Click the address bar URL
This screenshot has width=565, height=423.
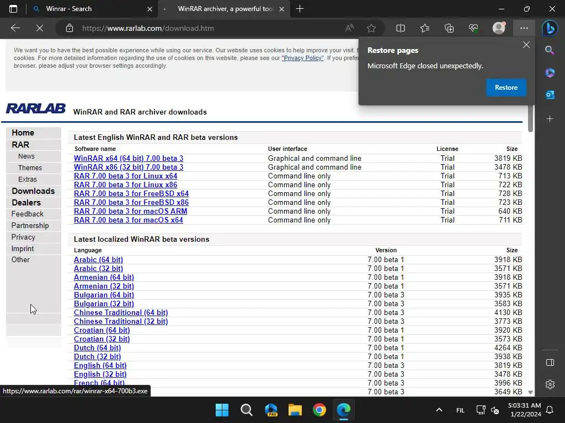148,28
